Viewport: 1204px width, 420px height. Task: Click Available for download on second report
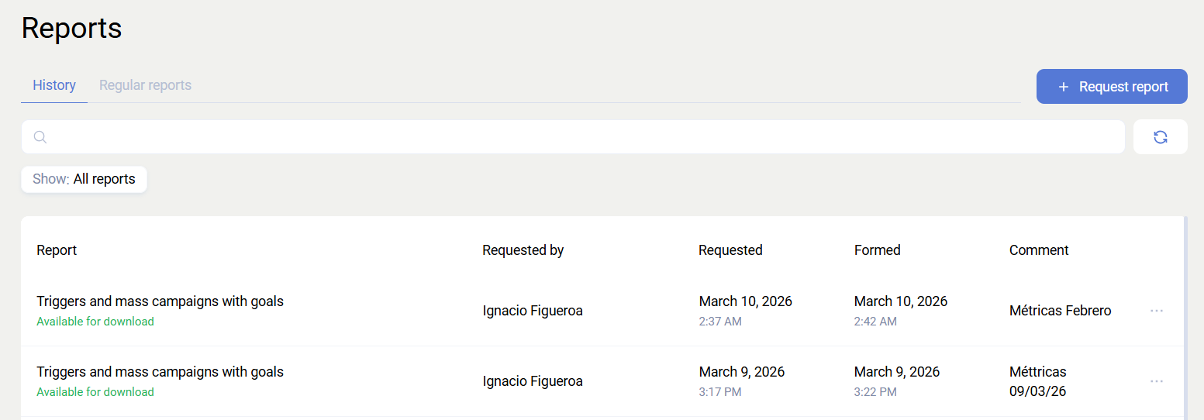[95, 392]
